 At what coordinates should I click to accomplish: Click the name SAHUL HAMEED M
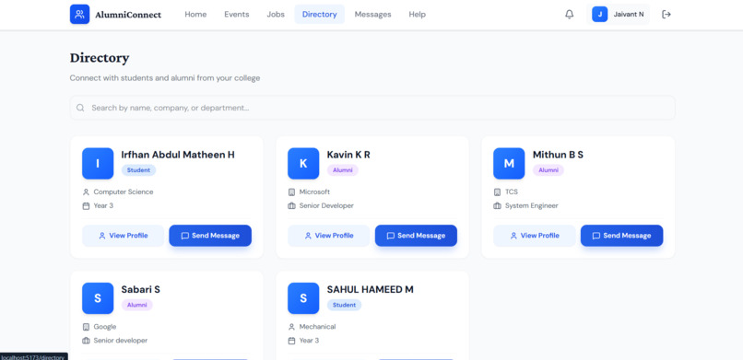coord(370,289)
